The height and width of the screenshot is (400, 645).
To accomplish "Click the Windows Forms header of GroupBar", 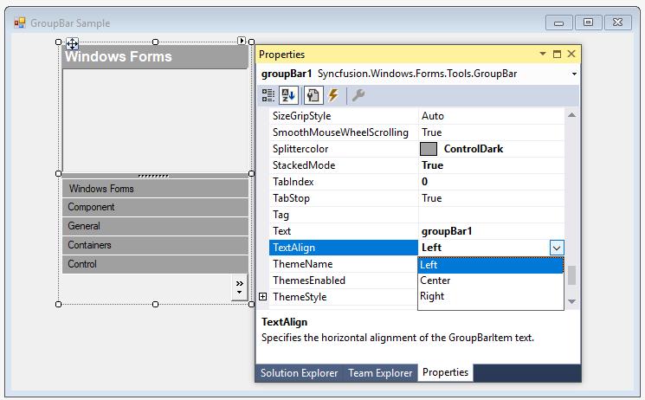I will coord(155,57).
